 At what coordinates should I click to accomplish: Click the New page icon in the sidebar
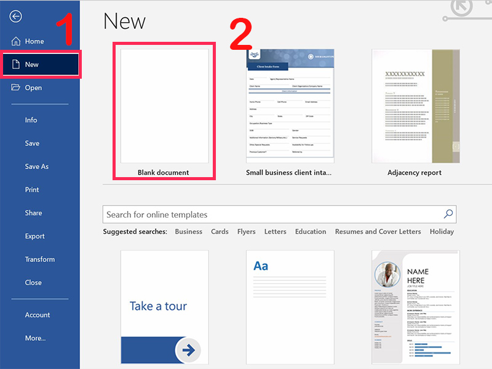16,65
